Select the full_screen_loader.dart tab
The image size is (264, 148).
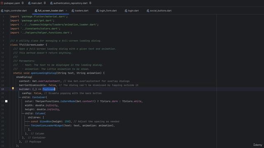[50, 11]
